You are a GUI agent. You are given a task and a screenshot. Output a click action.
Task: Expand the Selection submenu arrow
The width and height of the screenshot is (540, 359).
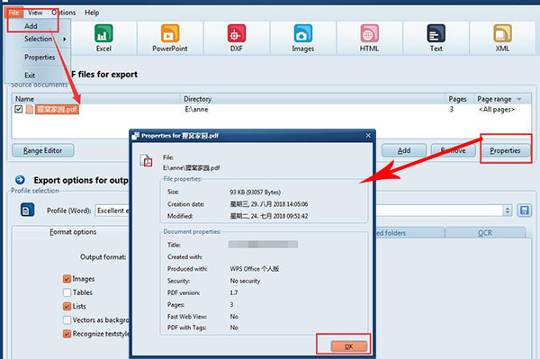[x=65, y=40]
